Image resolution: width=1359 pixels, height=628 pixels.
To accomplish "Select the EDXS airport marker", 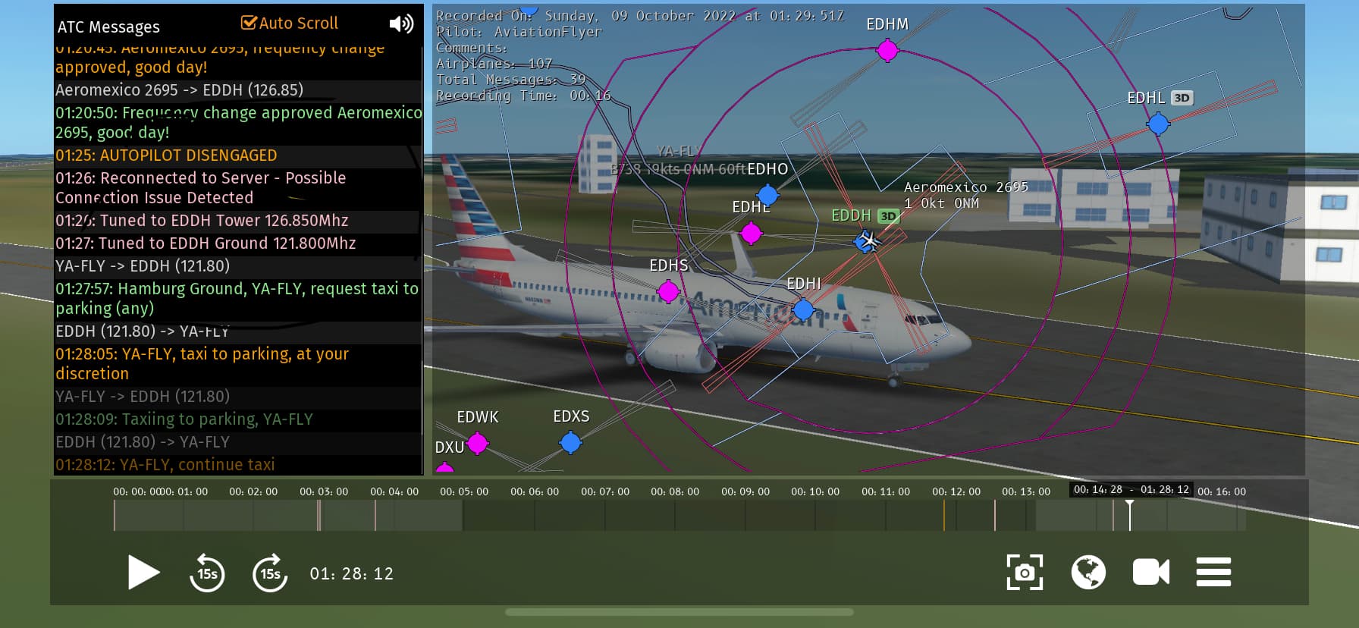I will click(570, 442).
